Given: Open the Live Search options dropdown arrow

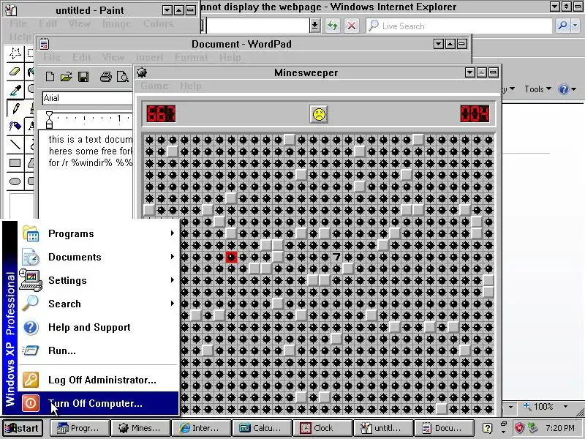Looking at the screenshot, I should [x=575, y=26].
